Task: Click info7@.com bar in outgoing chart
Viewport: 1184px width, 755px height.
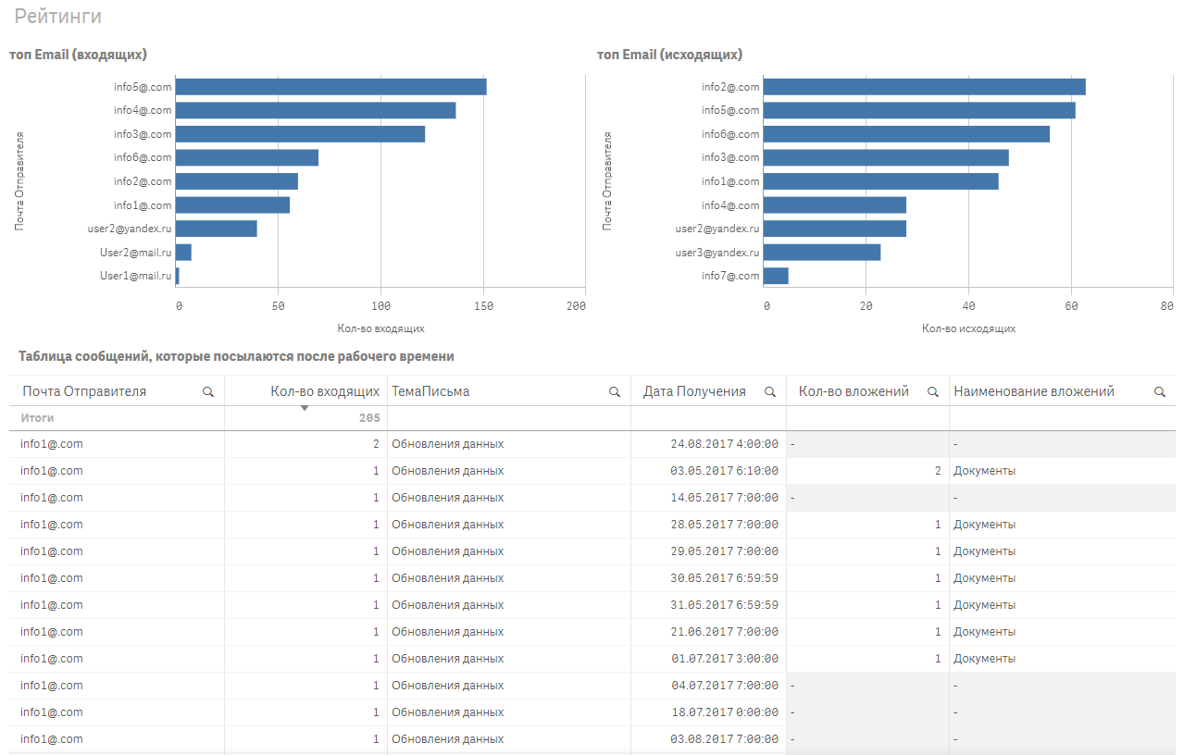Action: coord(776,276)
